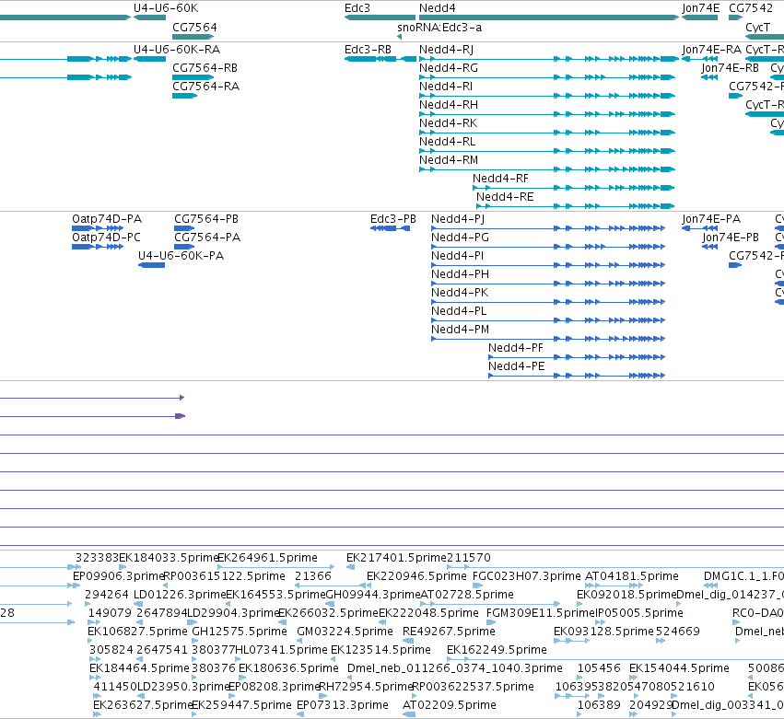Select the CG7564-RB transcript
The width and height of the screenshot is (784, 719).
click(x=193, y=77)
